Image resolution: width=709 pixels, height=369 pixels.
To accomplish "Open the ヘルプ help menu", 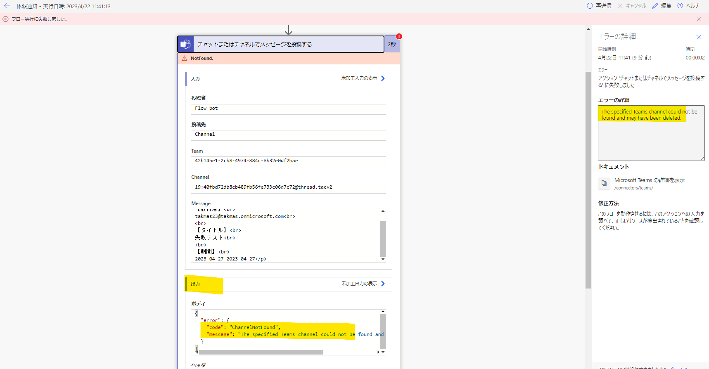I will tap(688, 6).
